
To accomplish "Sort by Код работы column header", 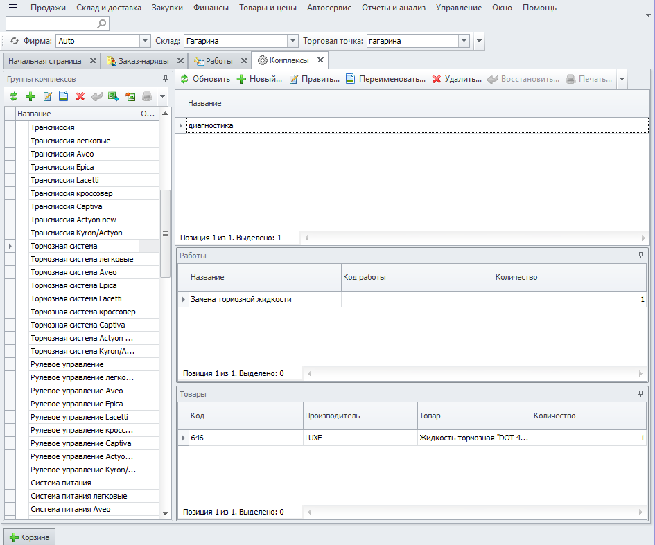I will click(x=417, y=277).
